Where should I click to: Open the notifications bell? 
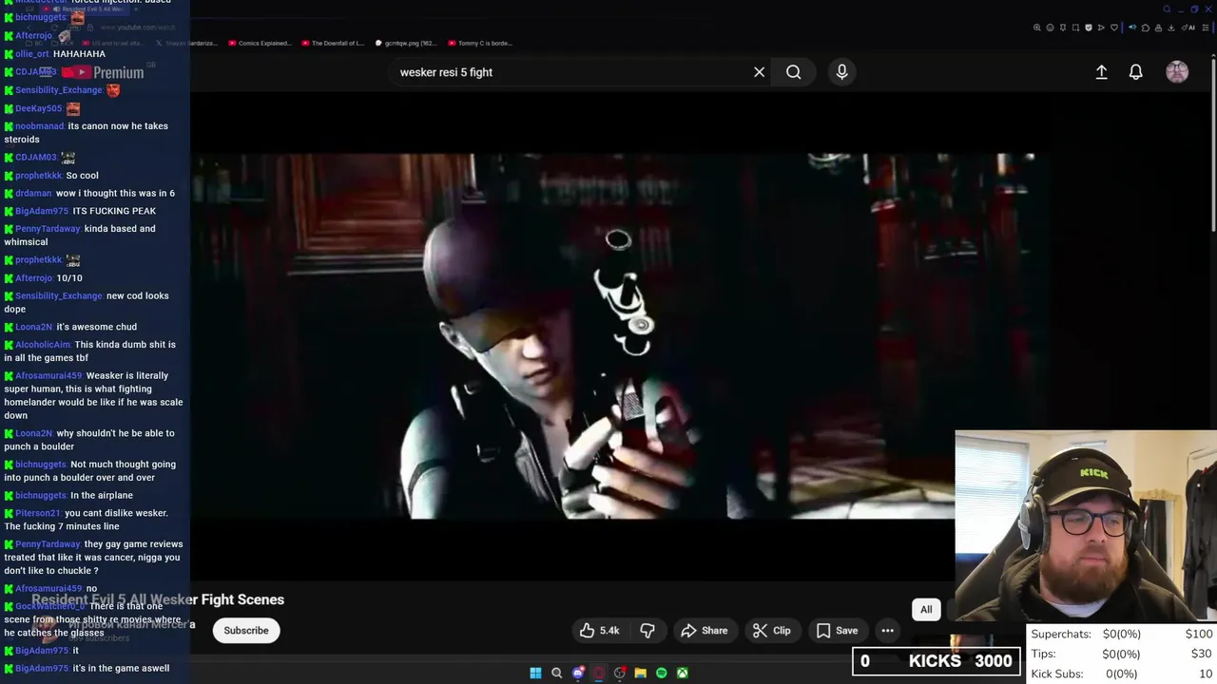1135,72
